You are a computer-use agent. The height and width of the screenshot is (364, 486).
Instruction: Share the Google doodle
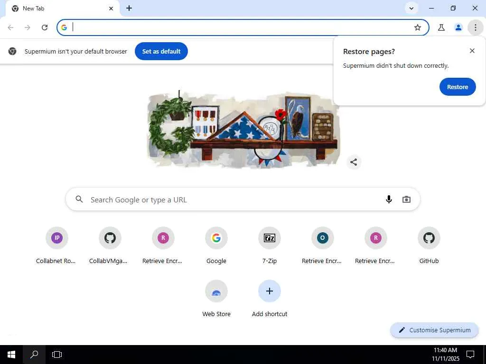(353, 162)
